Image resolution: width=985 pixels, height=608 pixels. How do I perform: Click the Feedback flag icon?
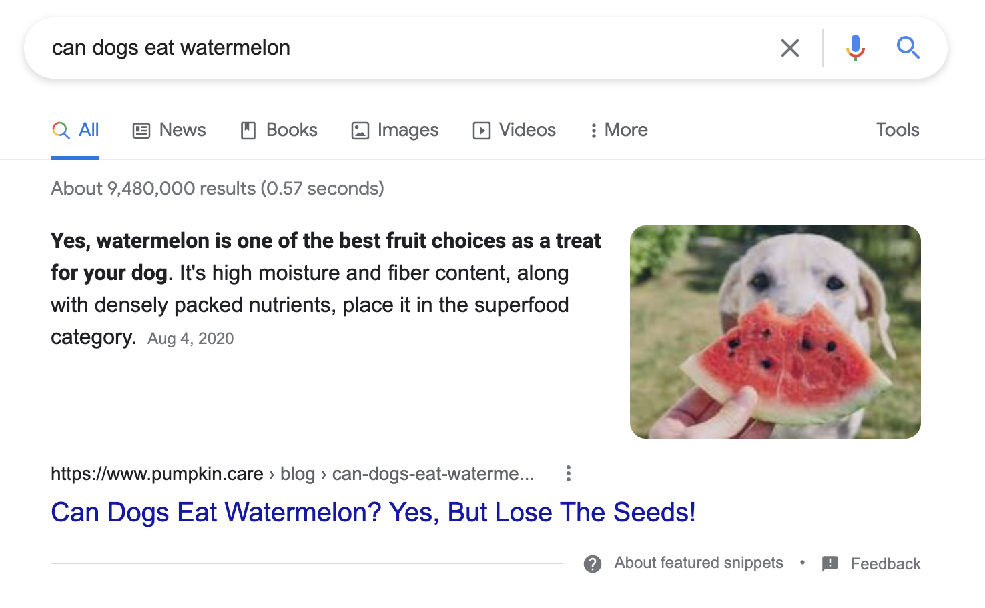[830, 563]
